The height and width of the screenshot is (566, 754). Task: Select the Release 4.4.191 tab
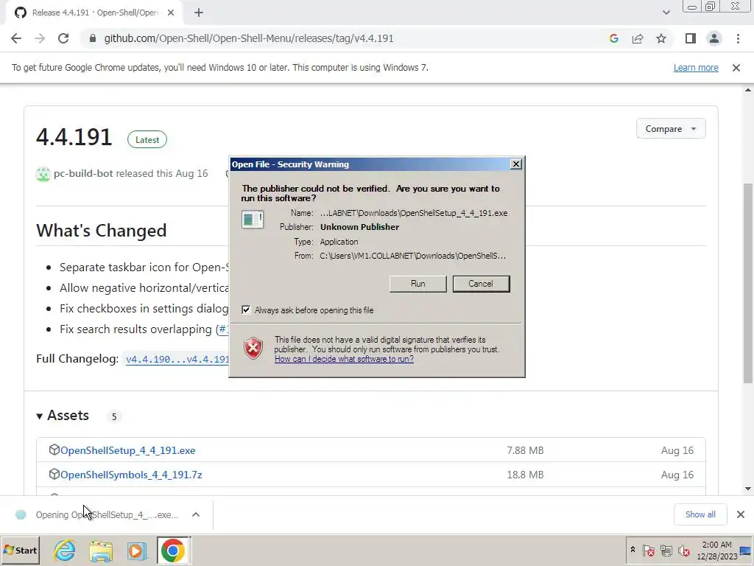coord(94,13)
